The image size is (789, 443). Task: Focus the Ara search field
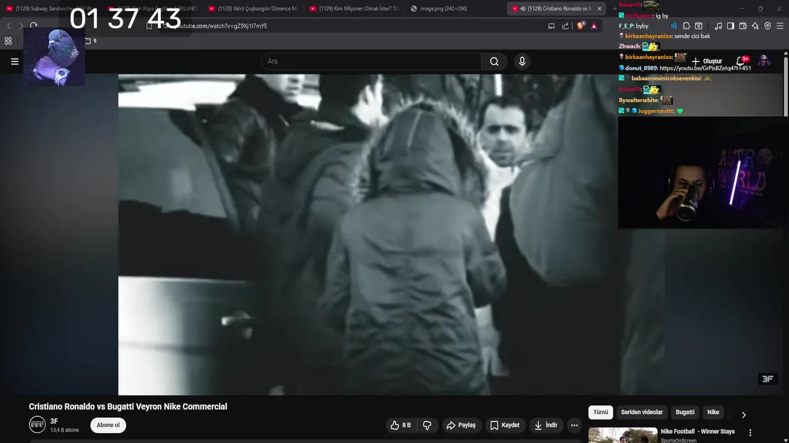point(371,62)
